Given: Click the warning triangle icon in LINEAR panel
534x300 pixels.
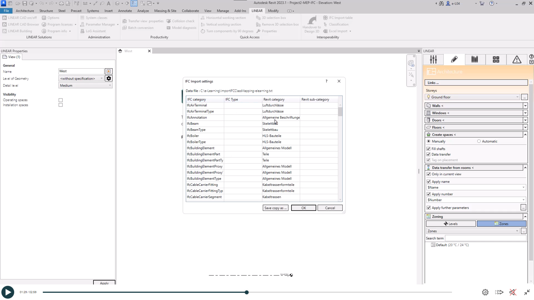Looking at the screenshot, I should [x=517, y=59].
